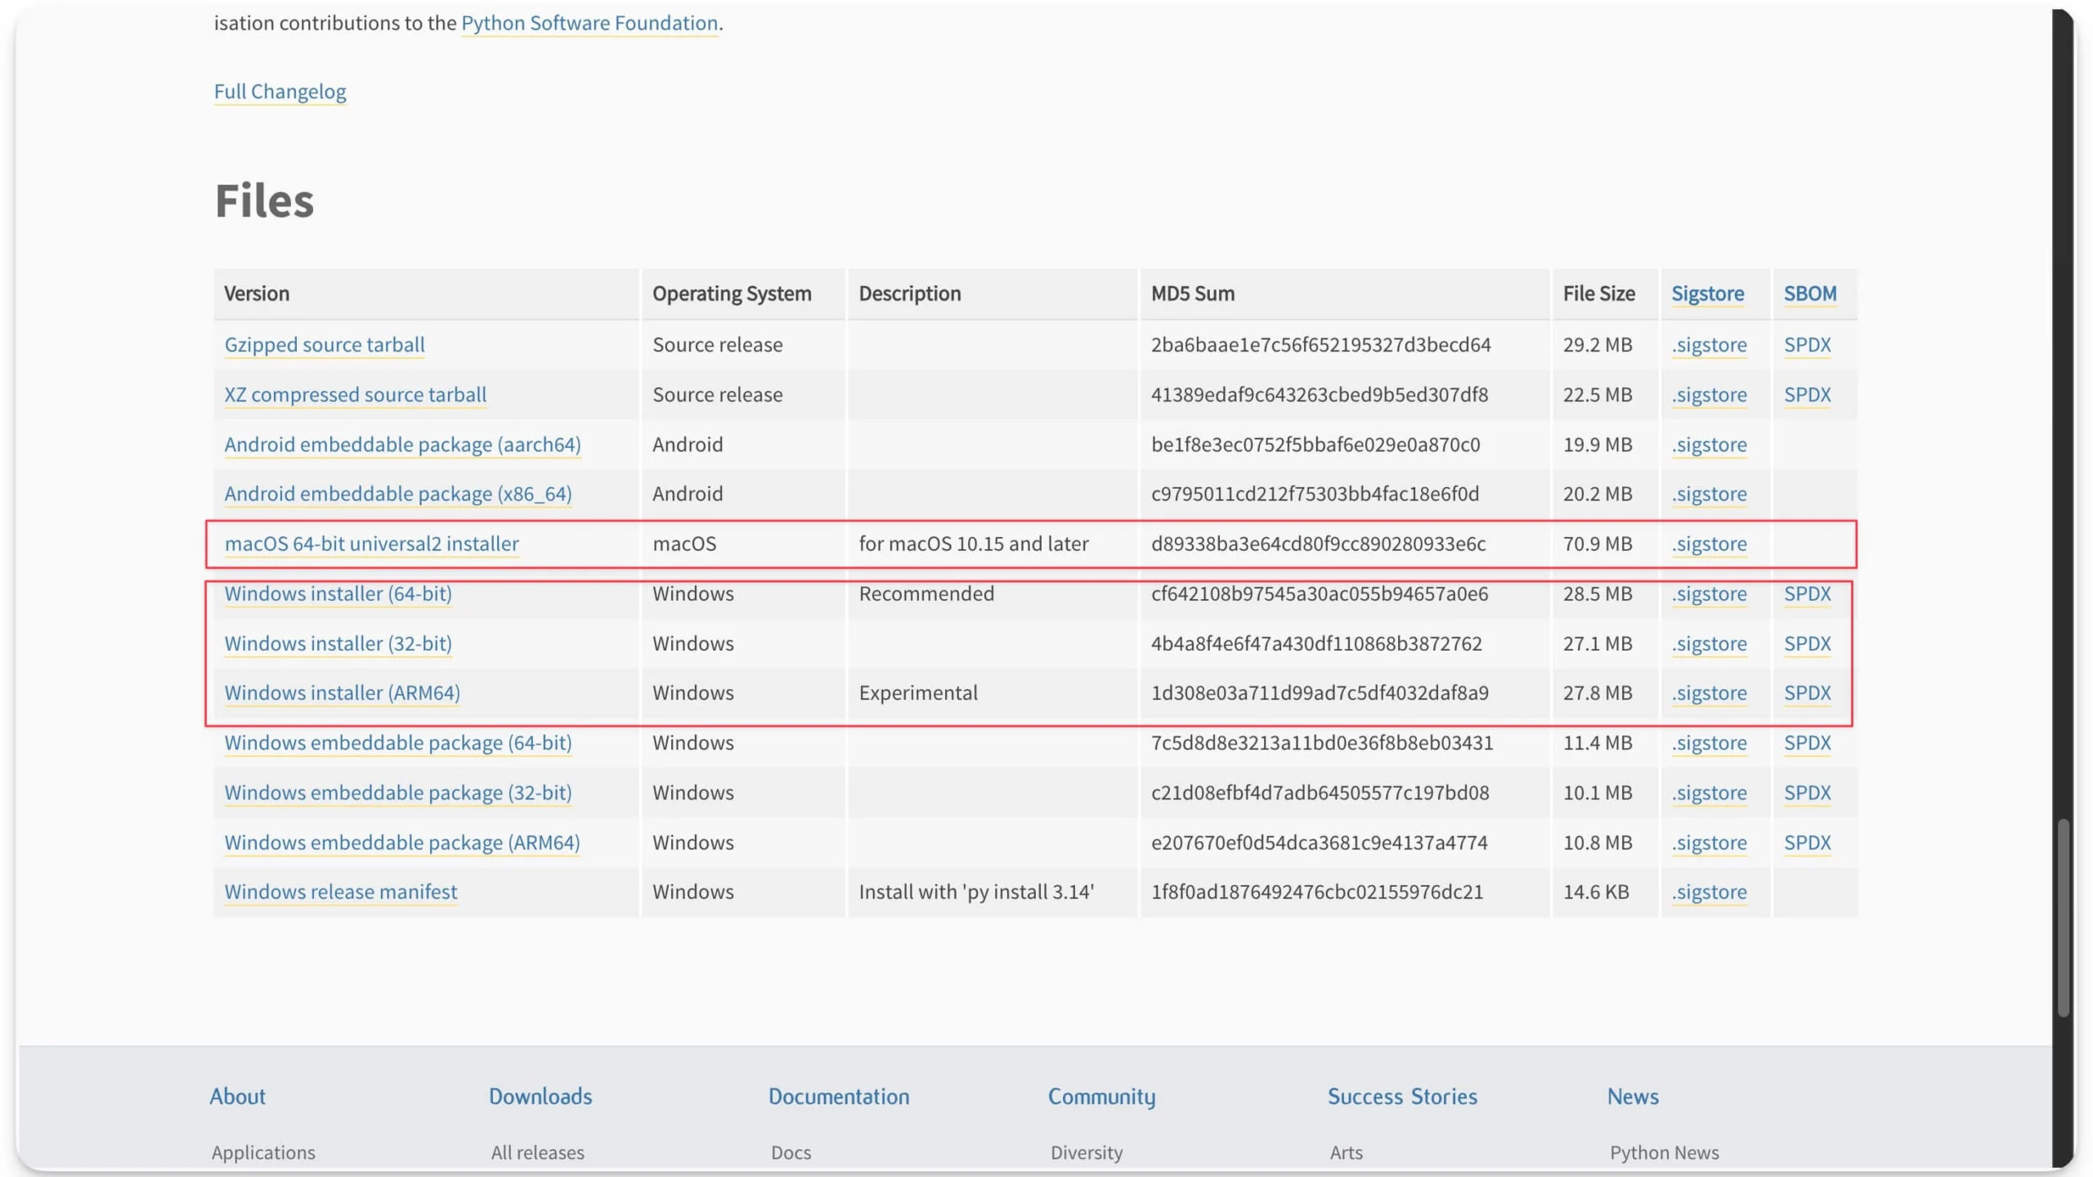
Task: Click the SBOM column header link
Action: (1809, 293)
